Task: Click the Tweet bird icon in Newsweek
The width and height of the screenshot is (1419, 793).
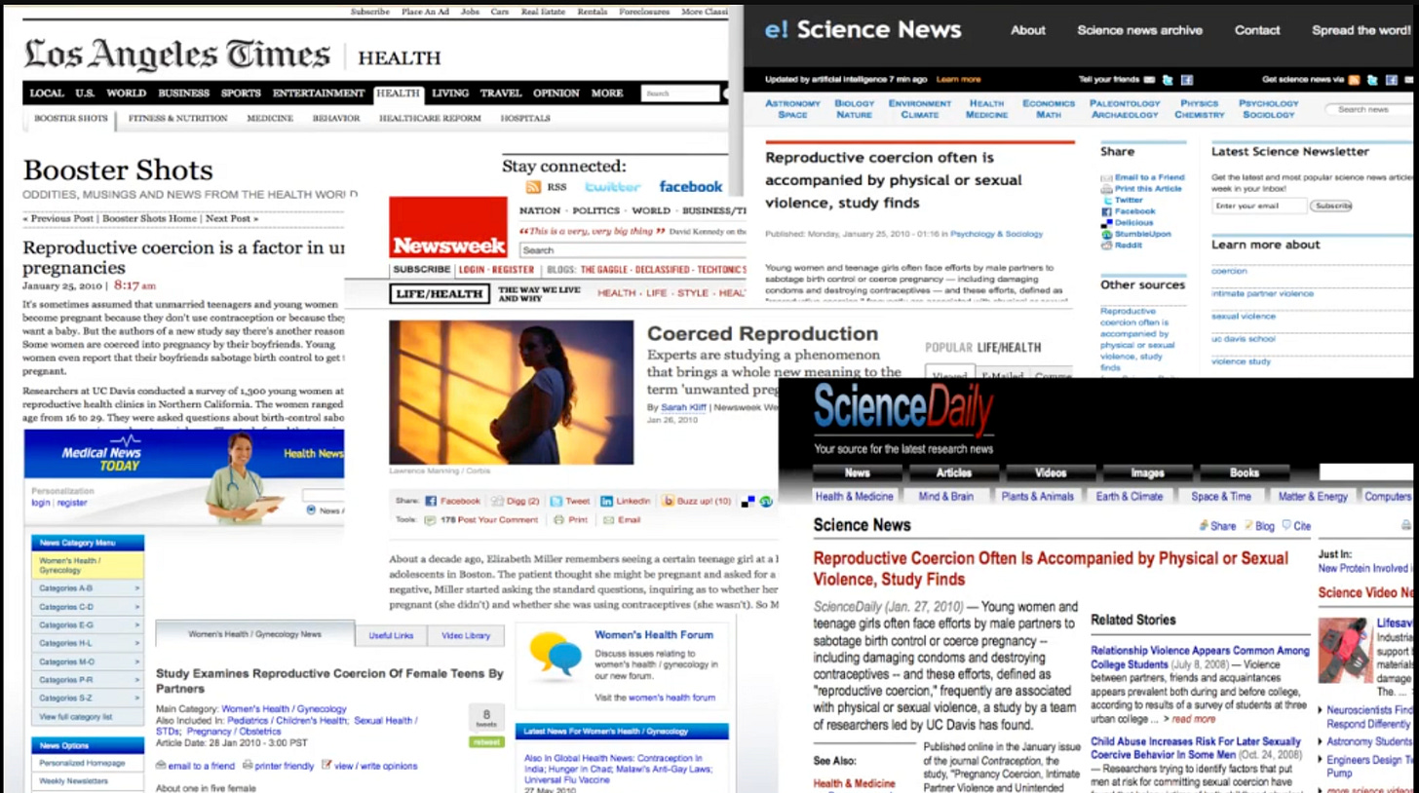Action: click(x=556, y=501)
